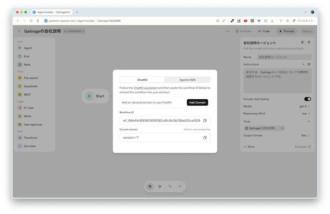Open the instructions magic edit icon
This screenshot has width=330, height=214.
click(309, 64)
